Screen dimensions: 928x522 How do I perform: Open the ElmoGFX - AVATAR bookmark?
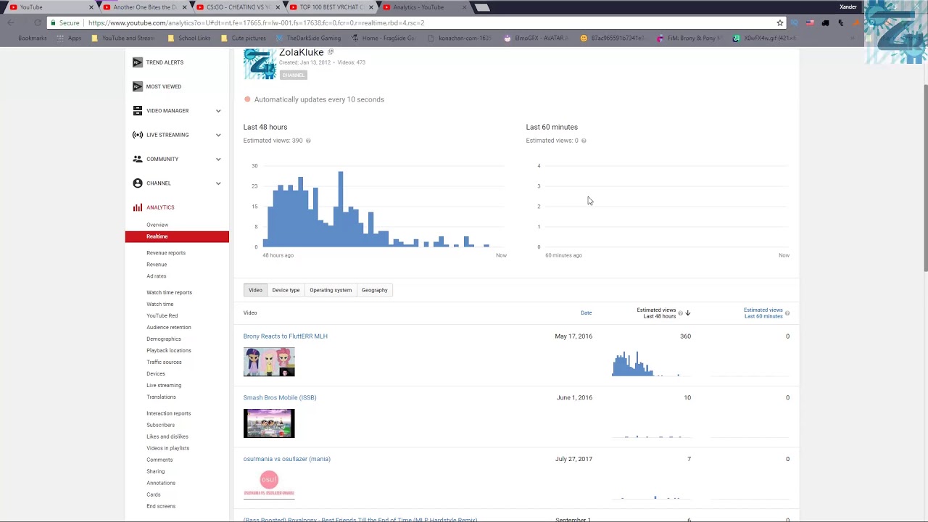click(x=536, y=38)
